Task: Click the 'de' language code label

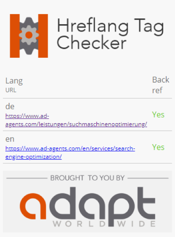Action: [x=10, y=106]
